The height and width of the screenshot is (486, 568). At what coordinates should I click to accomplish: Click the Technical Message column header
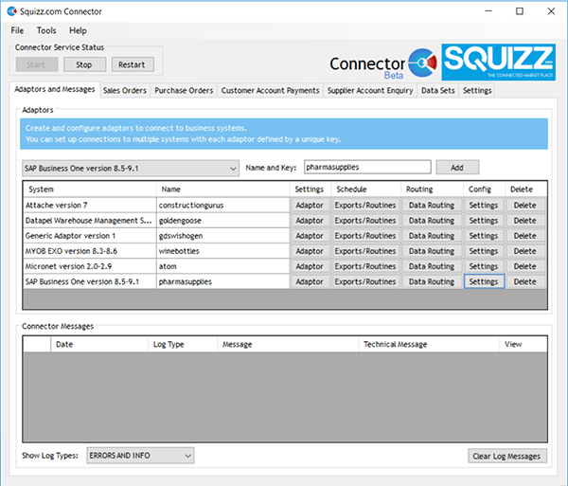point(429,344)
